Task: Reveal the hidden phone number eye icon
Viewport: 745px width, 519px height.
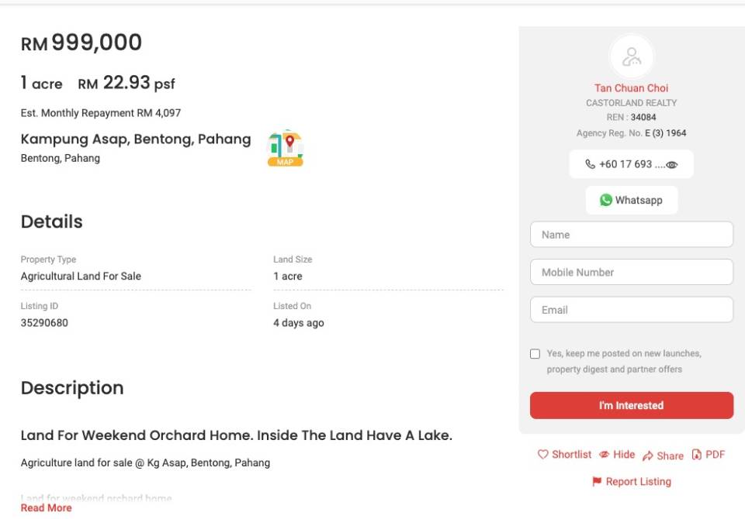Action: point(672,165)
